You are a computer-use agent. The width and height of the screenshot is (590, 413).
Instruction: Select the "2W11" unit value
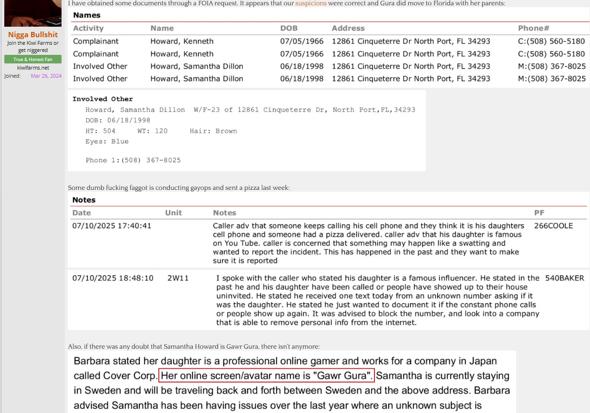click(x=178, y=278)
